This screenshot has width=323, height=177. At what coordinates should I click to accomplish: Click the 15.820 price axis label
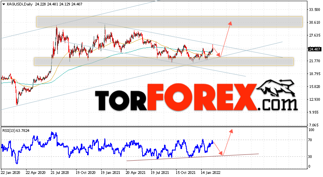coord(314,86)
